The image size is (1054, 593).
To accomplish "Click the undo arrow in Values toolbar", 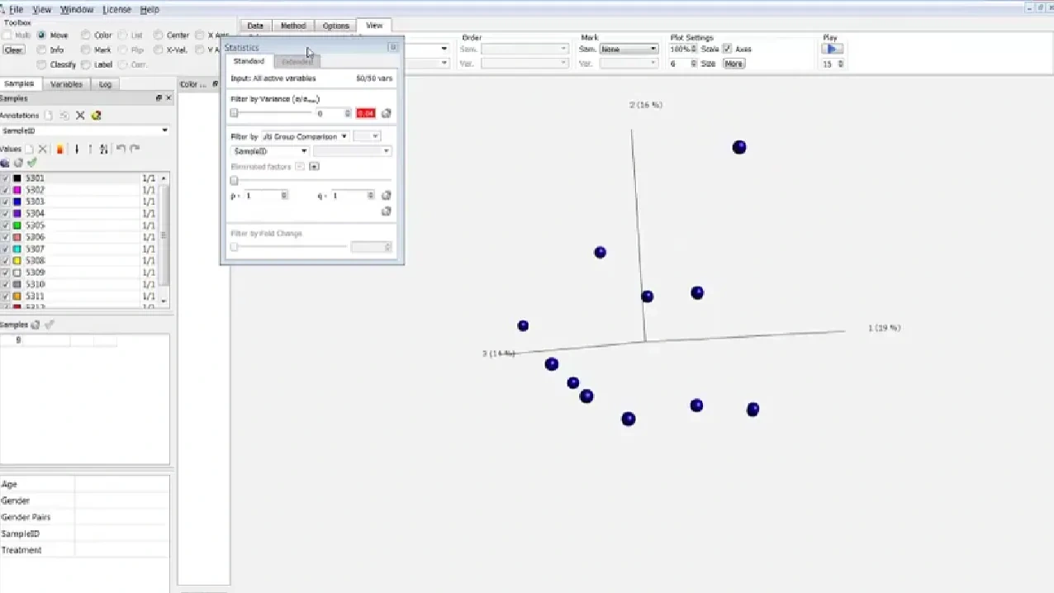I will pyautogui.click(x=121, y=149).
